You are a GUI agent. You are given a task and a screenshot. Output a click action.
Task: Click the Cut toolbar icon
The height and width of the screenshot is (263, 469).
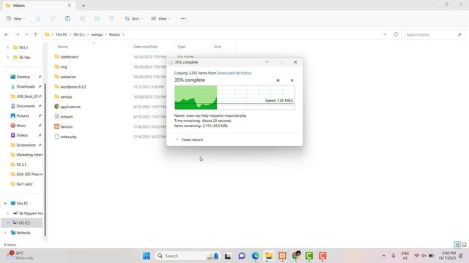click(x=38, y=18)
